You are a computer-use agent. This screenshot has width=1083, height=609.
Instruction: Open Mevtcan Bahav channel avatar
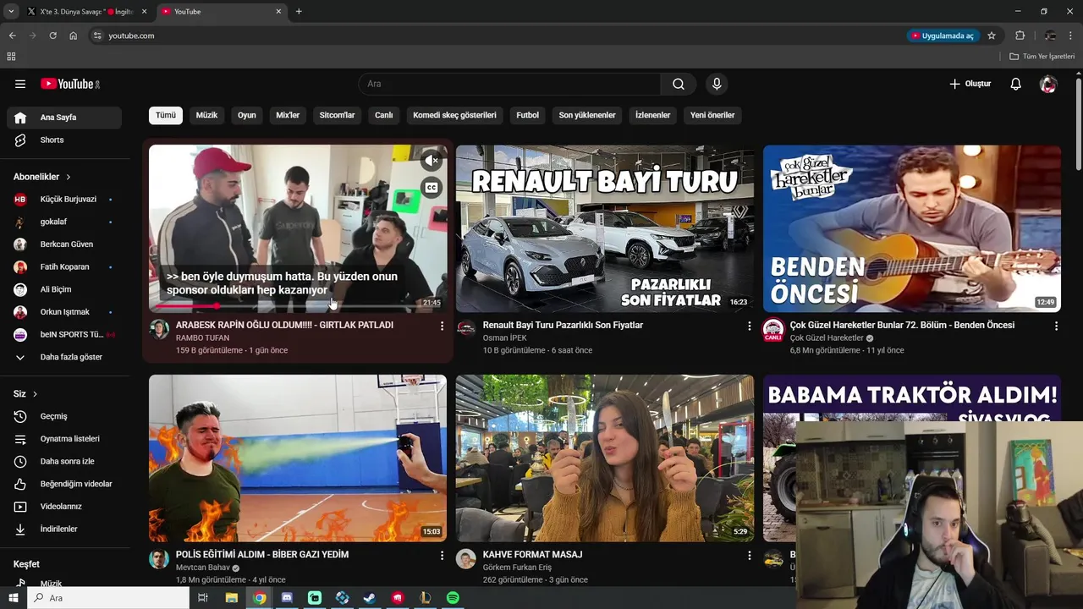coord(159,558)
